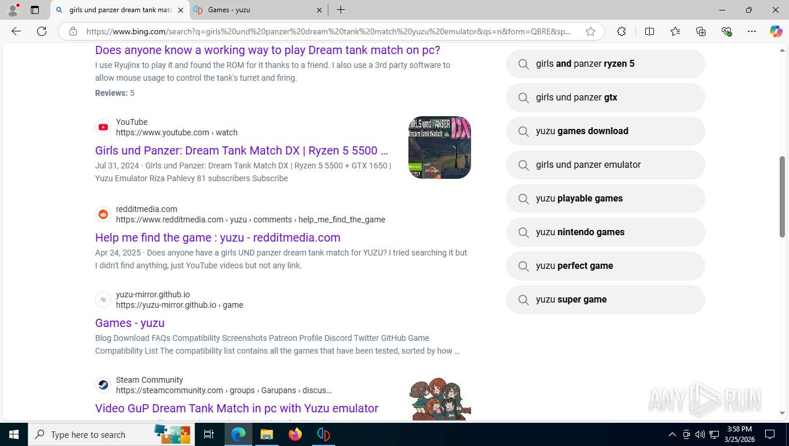This screenshot has width=789, height=446.
Task: Switch to the Bing search results tab
Action: (120, 10)
